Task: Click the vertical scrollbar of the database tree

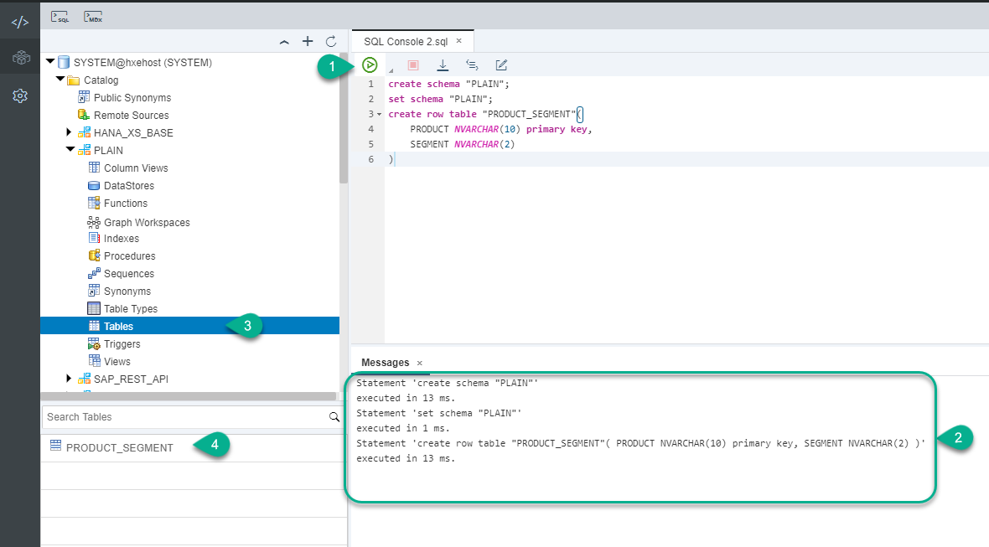Action: [x=344, y=118]
